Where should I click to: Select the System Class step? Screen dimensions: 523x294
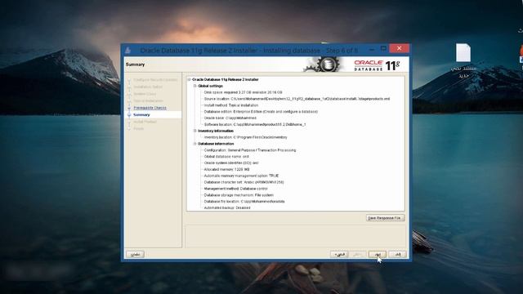click(145, 94)
